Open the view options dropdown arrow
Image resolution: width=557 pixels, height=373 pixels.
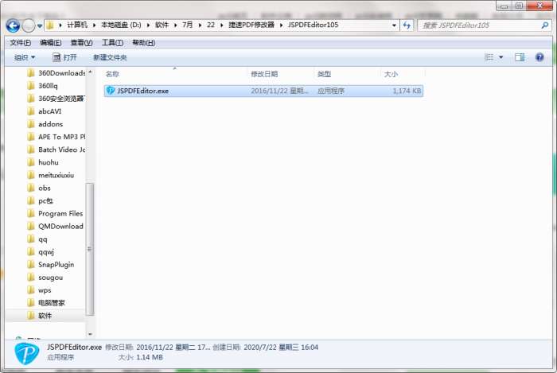point(501,57)
